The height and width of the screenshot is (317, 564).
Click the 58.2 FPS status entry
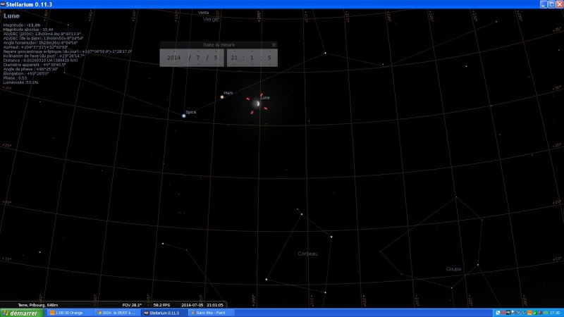click(x=161, y=305)
